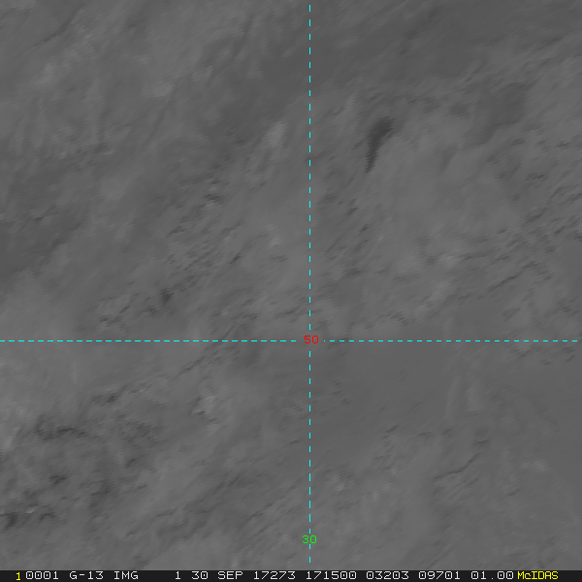The width and height of the screenshot is (582, 582).
Task: Click the red latitude label "50"
Action: click(x=311, y=339)
